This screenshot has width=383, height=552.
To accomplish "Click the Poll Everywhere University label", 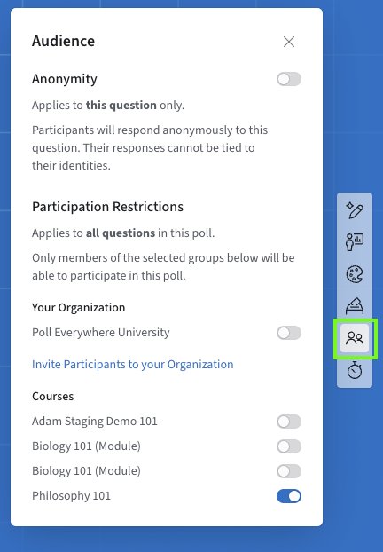I will pyautogui.click(x=101, y=332).
